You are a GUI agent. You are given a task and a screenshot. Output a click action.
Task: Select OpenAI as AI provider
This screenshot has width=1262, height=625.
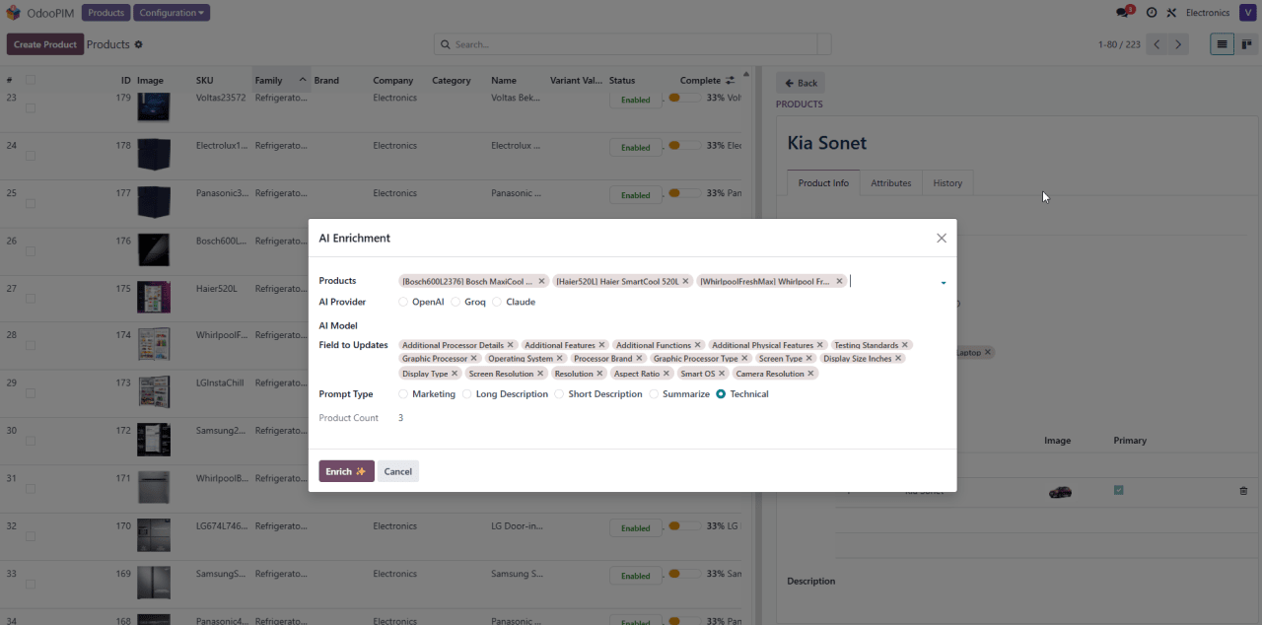coord(403,302)
